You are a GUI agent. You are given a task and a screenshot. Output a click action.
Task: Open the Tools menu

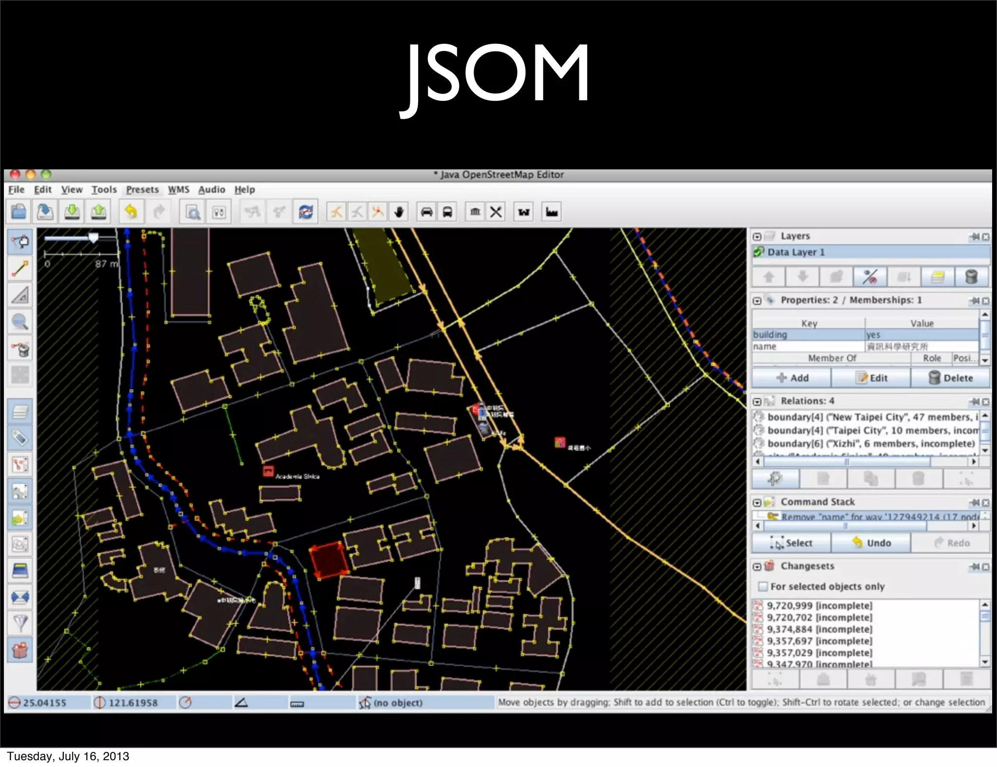[104, 190]
